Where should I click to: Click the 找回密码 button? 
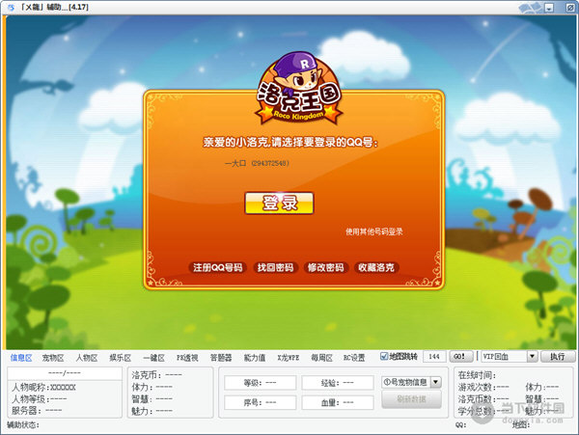(275, 267)
